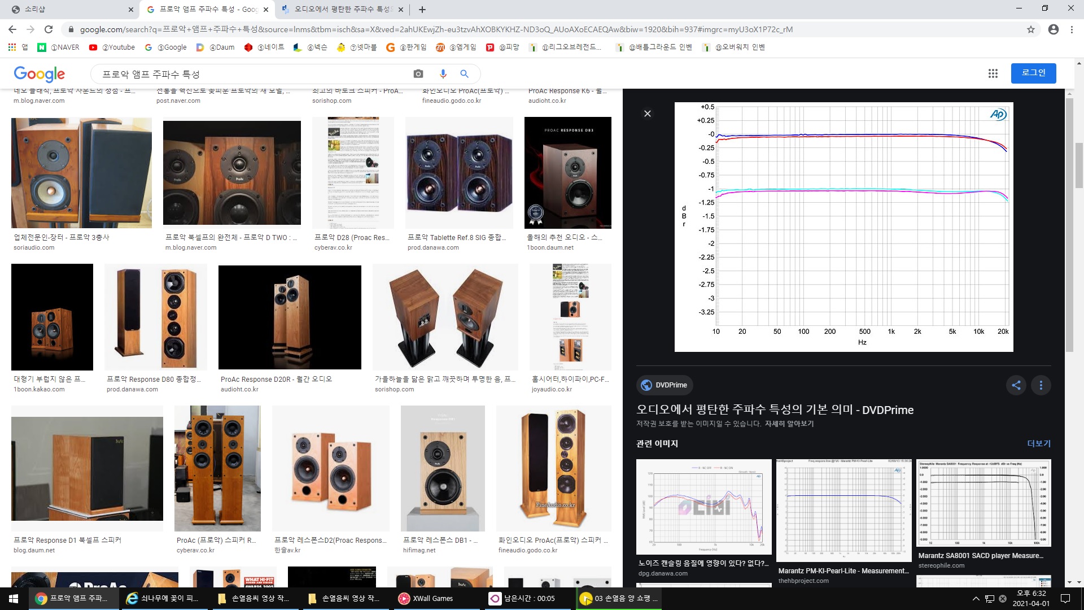Start voice search with the microphone icon
Screen dimensions: 1084x610
coord(443,74)
